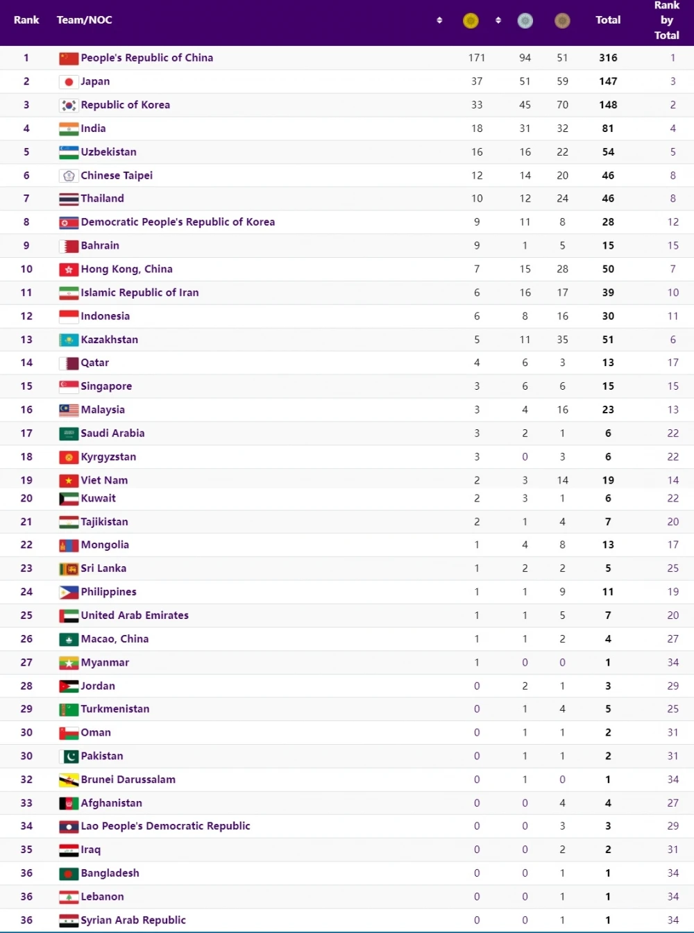Click the Qatar flag icon

pos(69,363)
